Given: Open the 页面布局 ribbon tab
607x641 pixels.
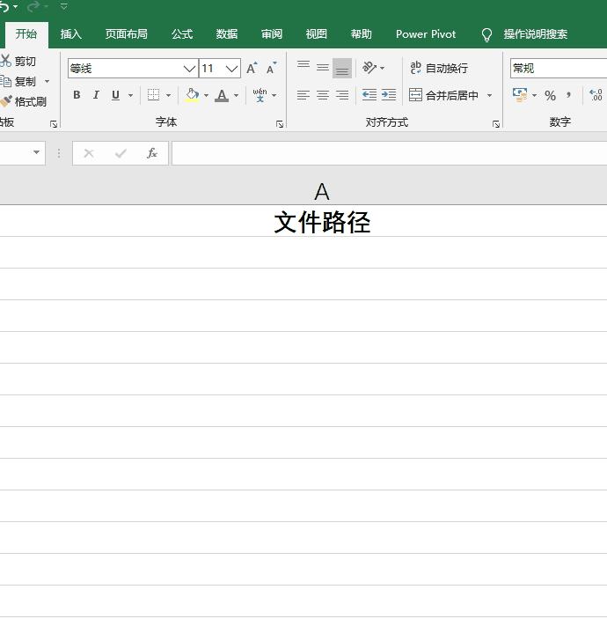Looking at the screenshot, I should (x=126, y=34).
